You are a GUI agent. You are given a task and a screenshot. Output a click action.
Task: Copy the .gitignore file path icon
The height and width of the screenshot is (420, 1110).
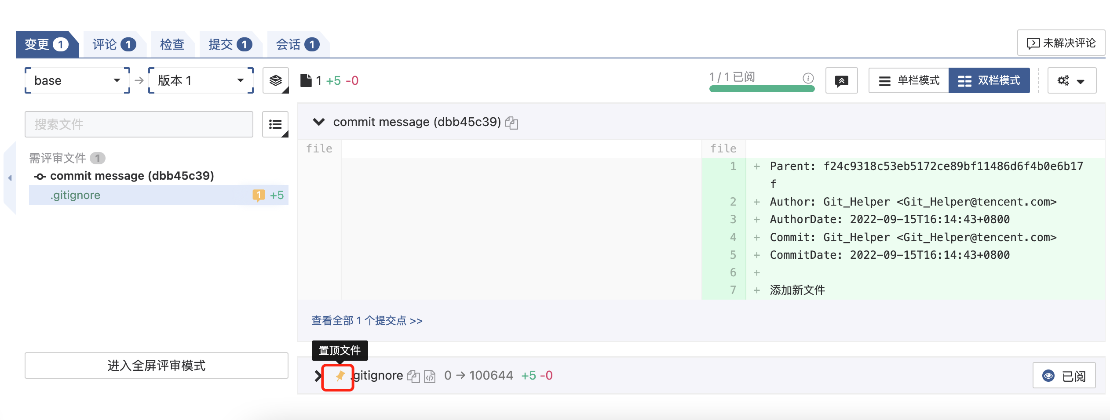click(x=413, y=377)
